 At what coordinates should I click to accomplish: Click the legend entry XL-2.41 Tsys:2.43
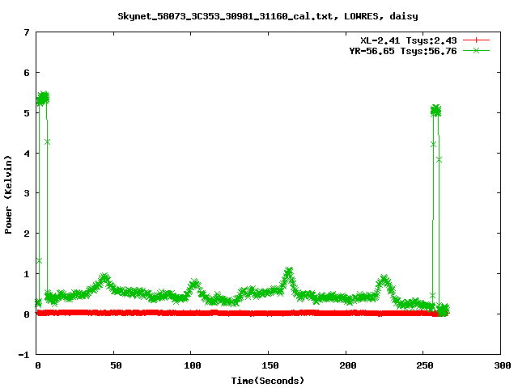[x=408, y=40]
